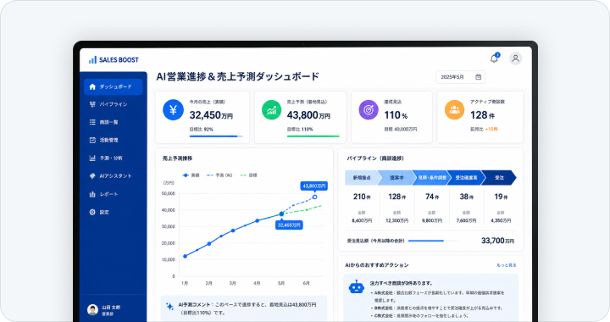
Task: Click the gear icon for 設定
Action: (x=92, y=212)
